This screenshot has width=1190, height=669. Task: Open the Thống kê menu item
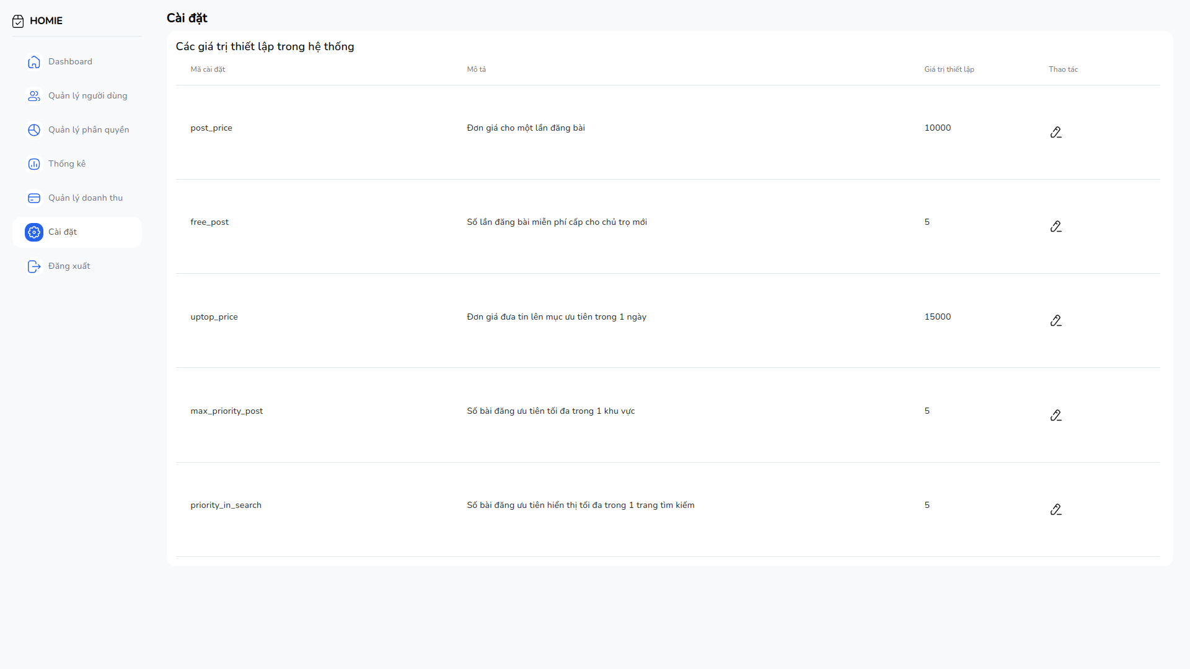click(67, 164)
